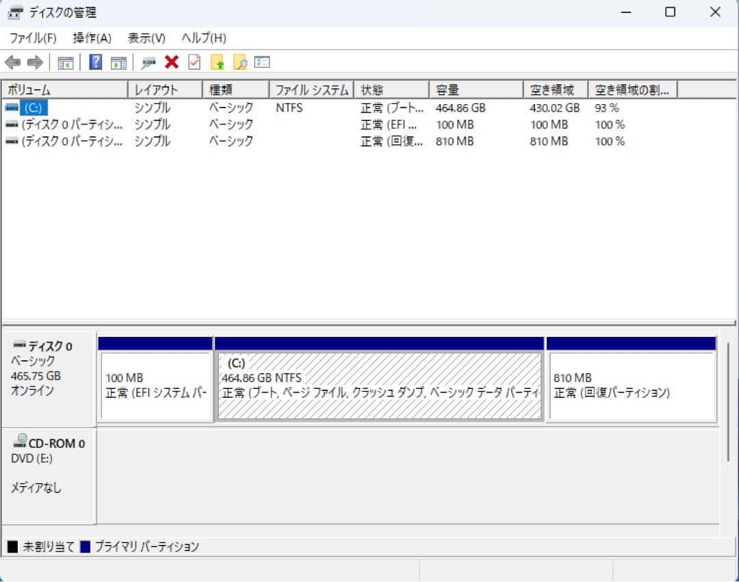Click the Disk Management title bar icon
Image resolution: width=739 pixels, height=582 pixels.
(x=14, y=12)
